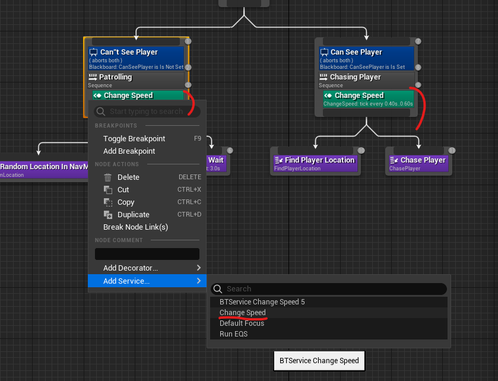Image resolution: width=498 pixels, height=381 pixels.
Task: Select the Chase Player task node
Action: 418,164
